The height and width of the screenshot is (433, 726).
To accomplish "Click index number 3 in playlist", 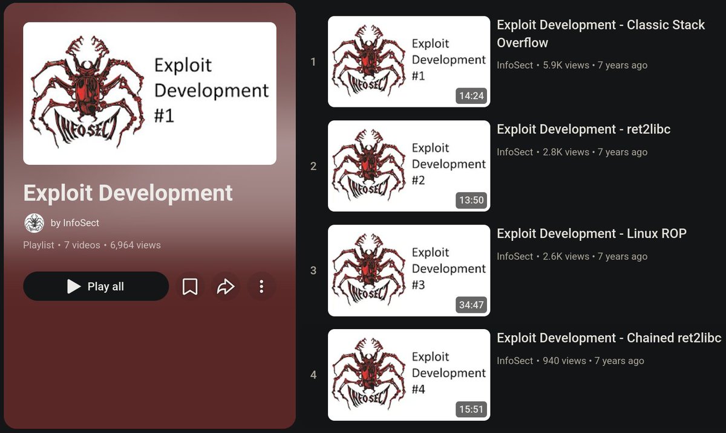I will (313, 271).
